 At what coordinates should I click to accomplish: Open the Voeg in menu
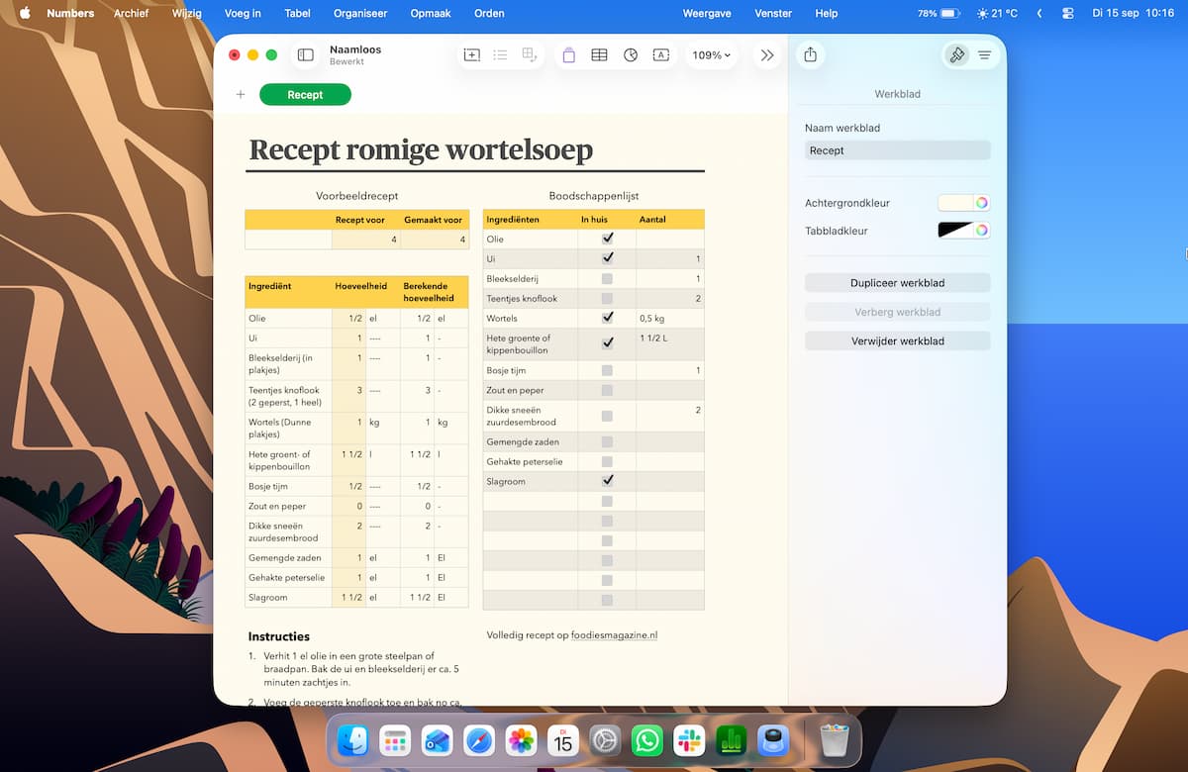(x=243, y=14)
